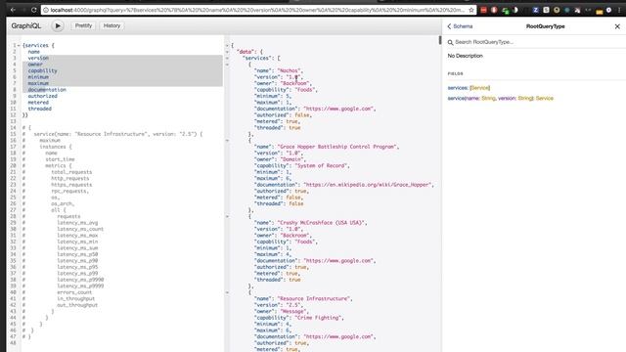Close the RootQueryType docs panel
626x352 pixels.
617,26
